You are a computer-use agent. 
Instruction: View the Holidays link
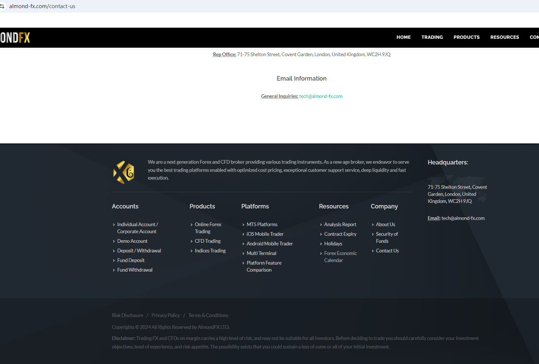[x=333, y=244]
